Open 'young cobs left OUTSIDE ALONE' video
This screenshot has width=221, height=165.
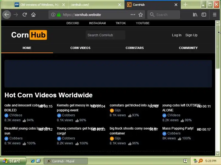(181, 108)
